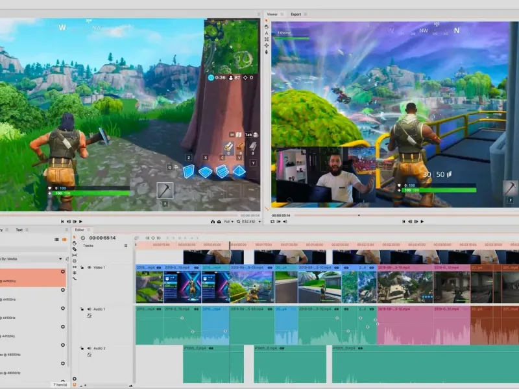Jump to start in the Viewer panel

(x=404, y=222)
